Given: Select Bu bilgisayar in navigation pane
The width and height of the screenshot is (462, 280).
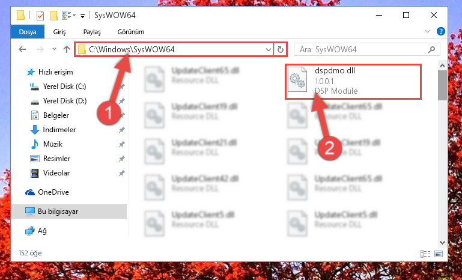Looking at the screenshot, I should click(x=69, y=212).
